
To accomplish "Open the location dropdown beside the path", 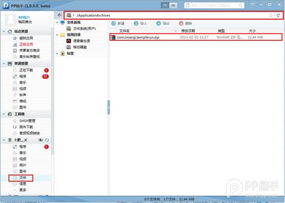I will pos(74,15).
